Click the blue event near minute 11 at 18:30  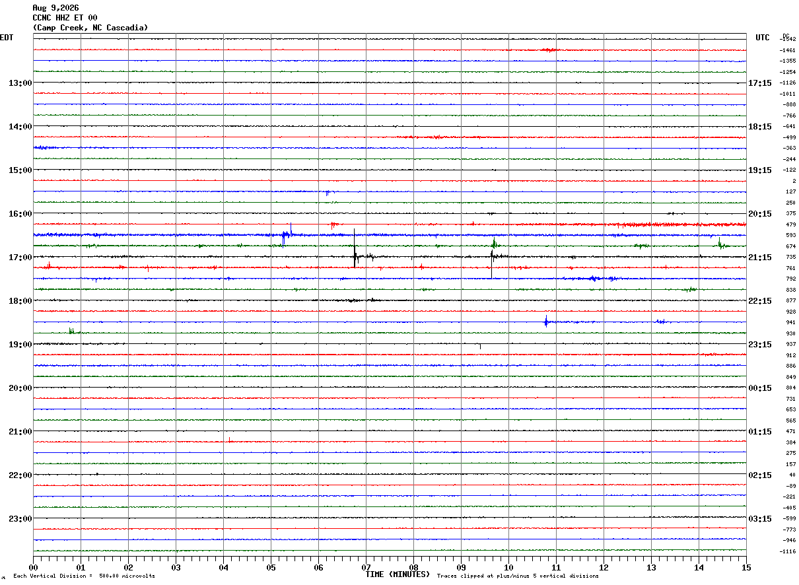(546, 322)
